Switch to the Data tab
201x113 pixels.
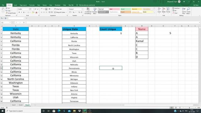[39, 5]
